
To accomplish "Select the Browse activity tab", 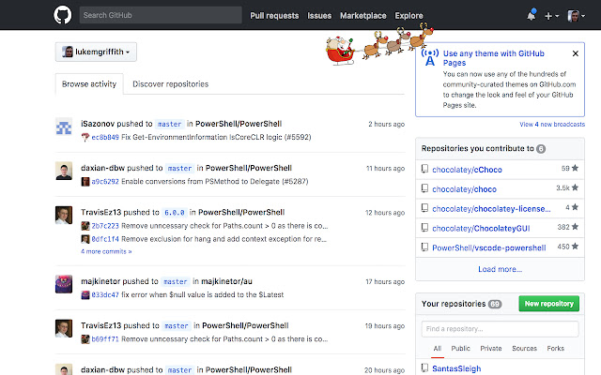I will [89, 83].
